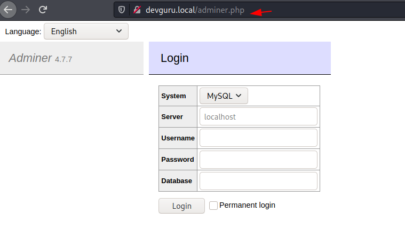This screenshot has height=236, width=405.
Task: Reload the page with the refresh icon
Action: [43, 10]
